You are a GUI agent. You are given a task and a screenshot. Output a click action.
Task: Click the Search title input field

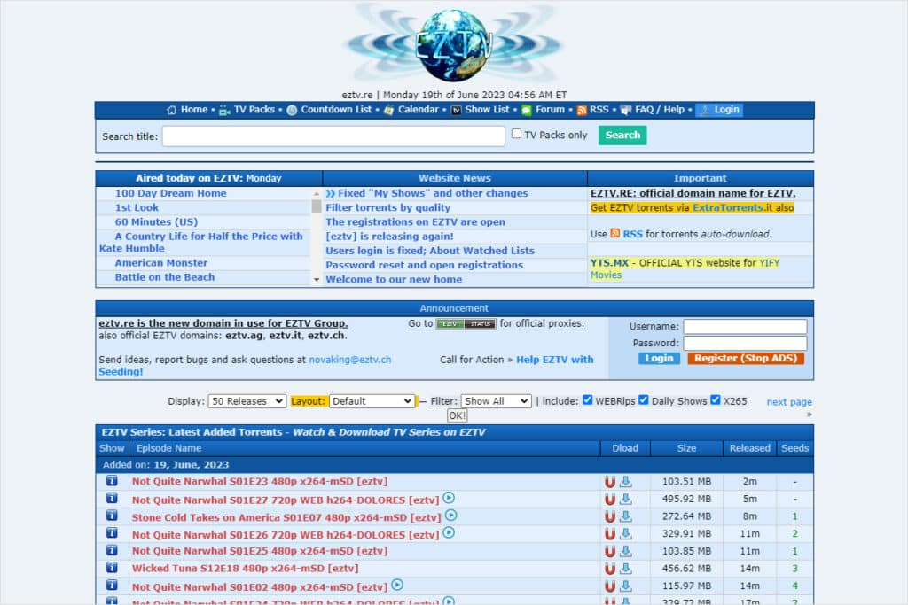coord(333,136)
